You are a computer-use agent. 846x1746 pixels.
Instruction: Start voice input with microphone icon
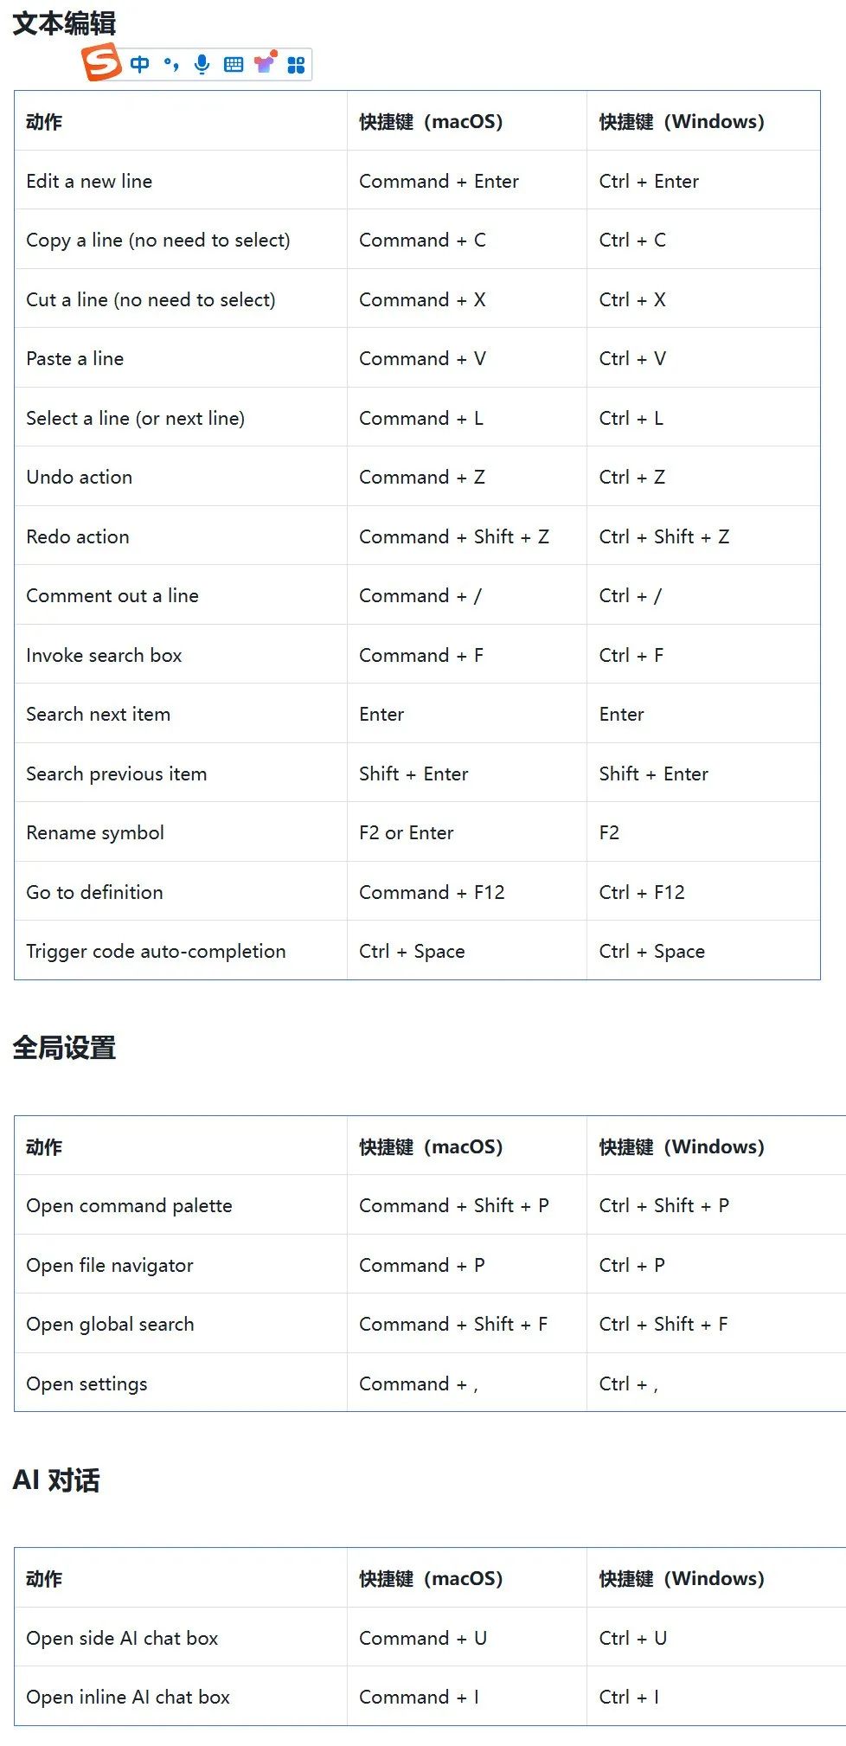point(202,64)
